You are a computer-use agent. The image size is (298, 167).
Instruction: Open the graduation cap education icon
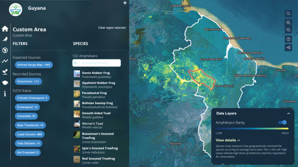click(x=5, y=83)
